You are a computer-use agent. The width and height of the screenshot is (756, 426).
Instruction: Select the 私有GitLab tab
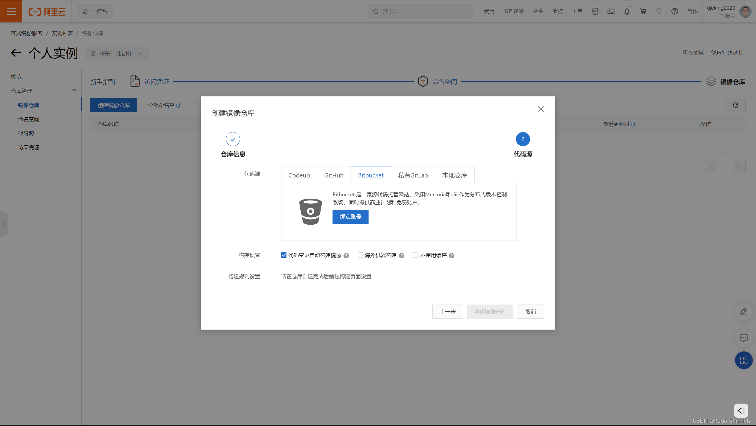pyautogui.click(x=413, y=175)
